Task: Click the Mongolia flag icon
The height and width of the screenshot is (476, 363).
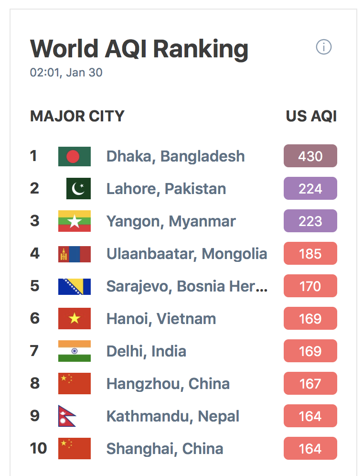Action: [x=75, y=254]
